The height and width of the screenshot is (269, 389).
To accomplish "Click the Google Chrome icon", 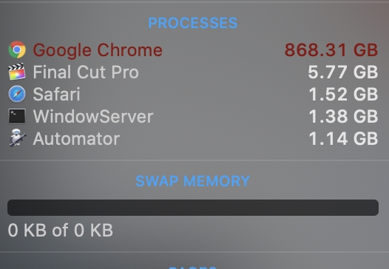I will point(17,50).
